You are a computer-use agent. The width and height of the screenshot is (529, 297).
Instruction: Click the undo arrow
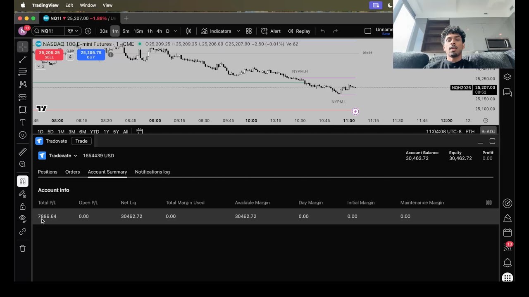click(323, 31)
